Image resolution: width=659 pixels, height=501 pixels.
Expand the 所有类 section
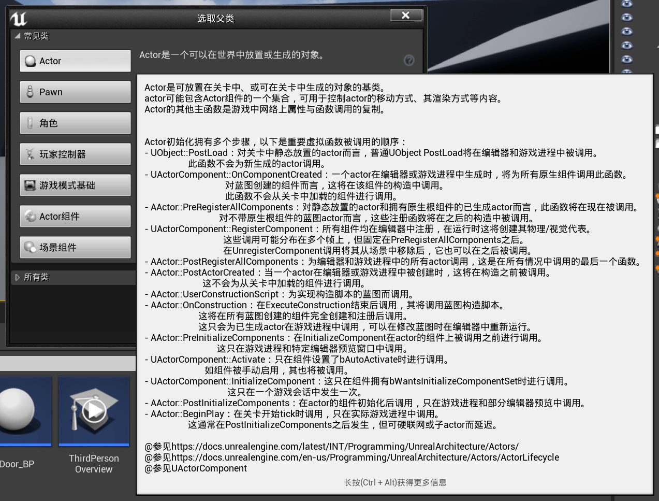pyautogui.click(x=18, y=278)
